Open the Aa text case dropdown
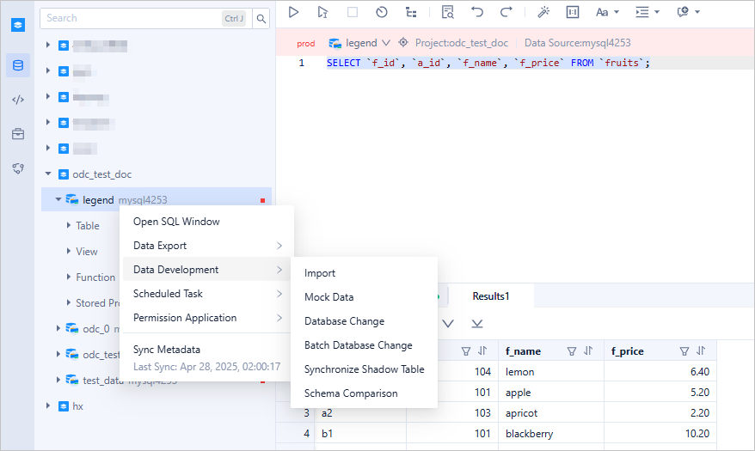This screenshot has height=451, width=755. point(607,12)
